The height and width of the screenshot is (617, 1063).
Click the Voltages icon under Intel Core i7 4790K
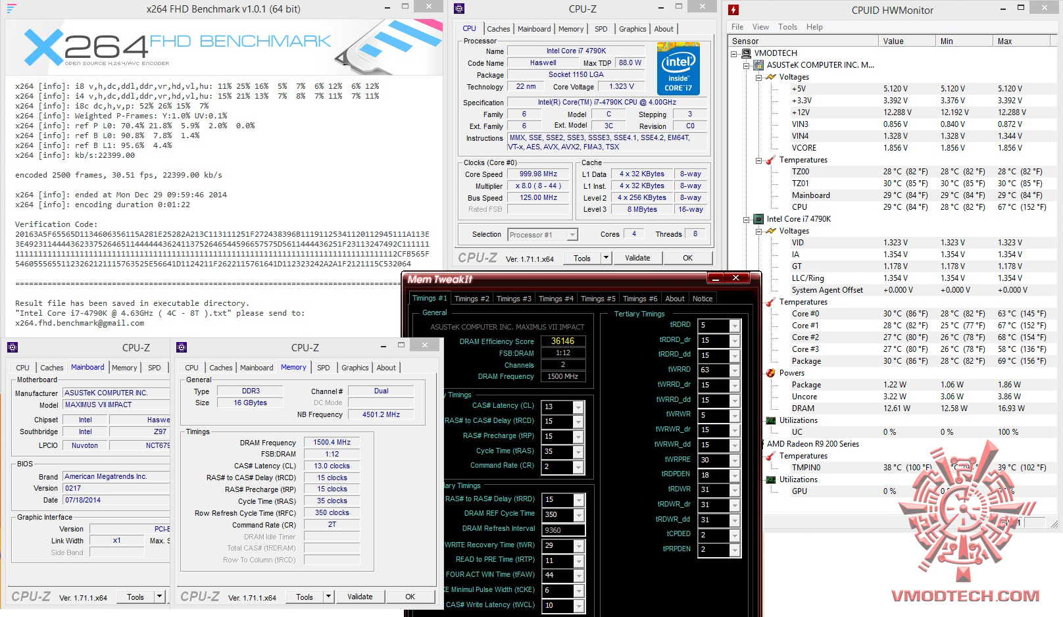(771, 231)
